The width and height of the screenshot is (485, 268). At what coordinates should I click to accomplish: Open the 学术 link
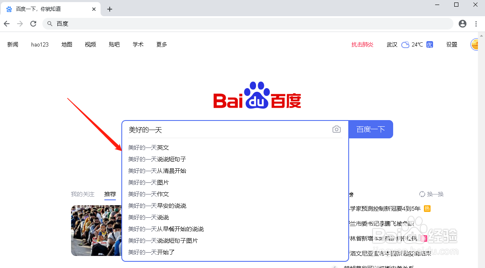(138, 44)
